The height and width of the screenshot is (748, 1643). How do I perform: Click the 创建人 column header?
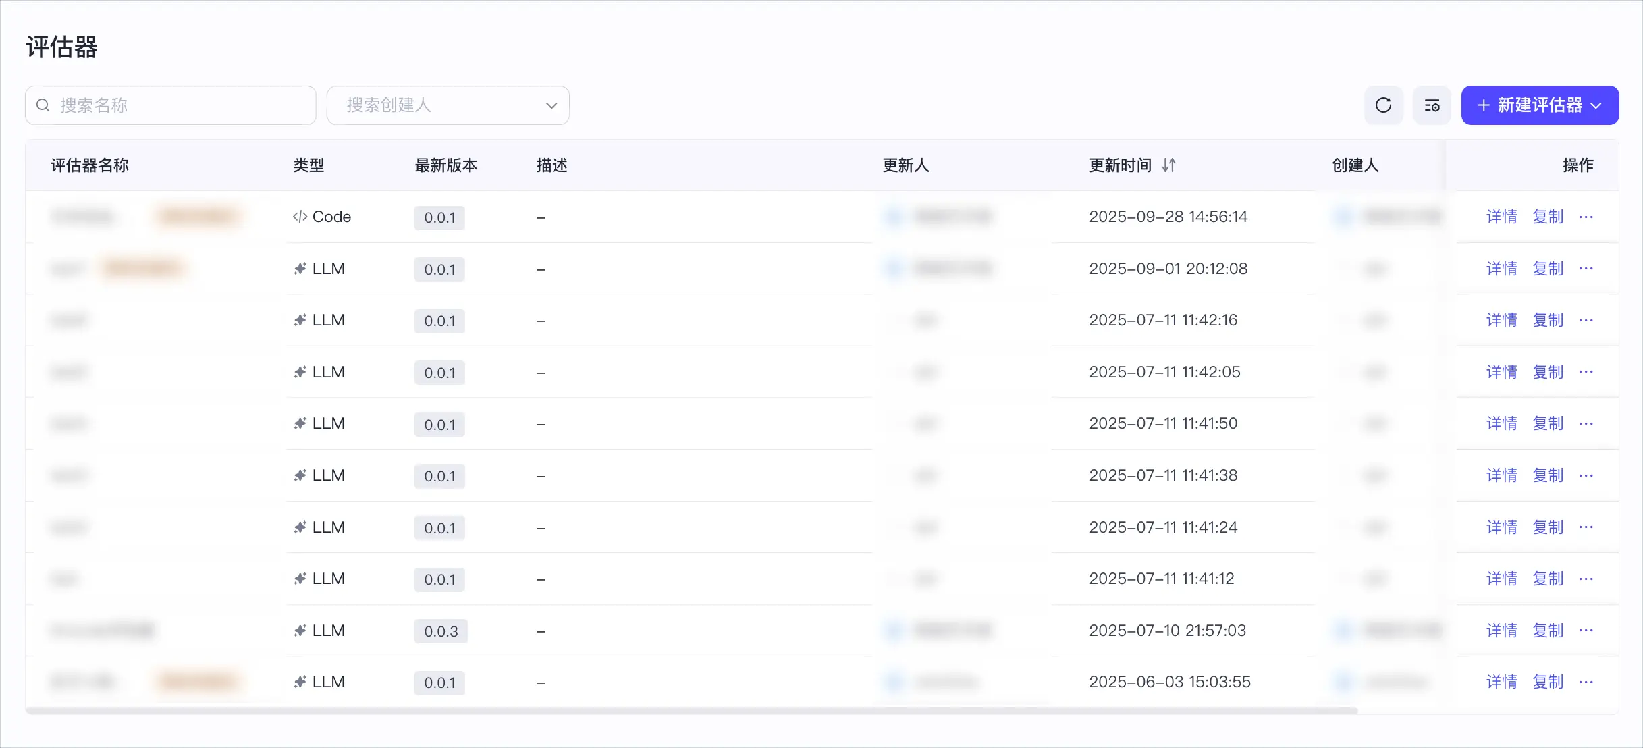pyautogui.click(x=1355, y=165)
